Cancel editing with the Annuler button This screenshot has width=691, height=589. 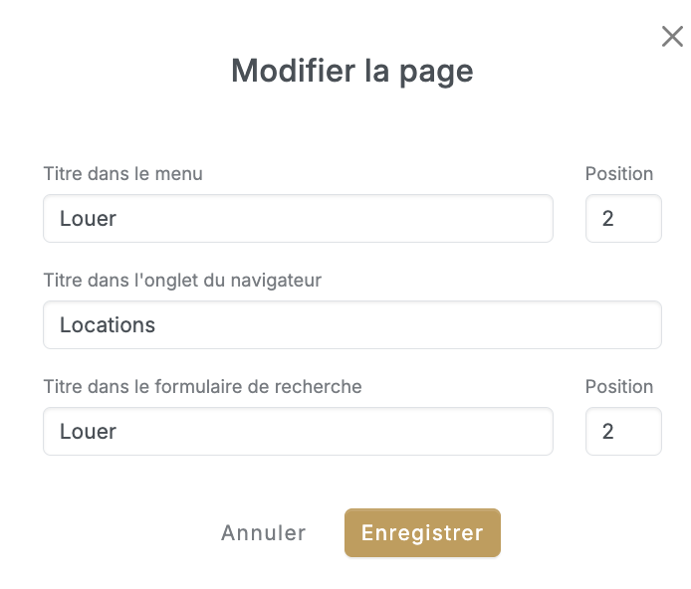(263, 532)
